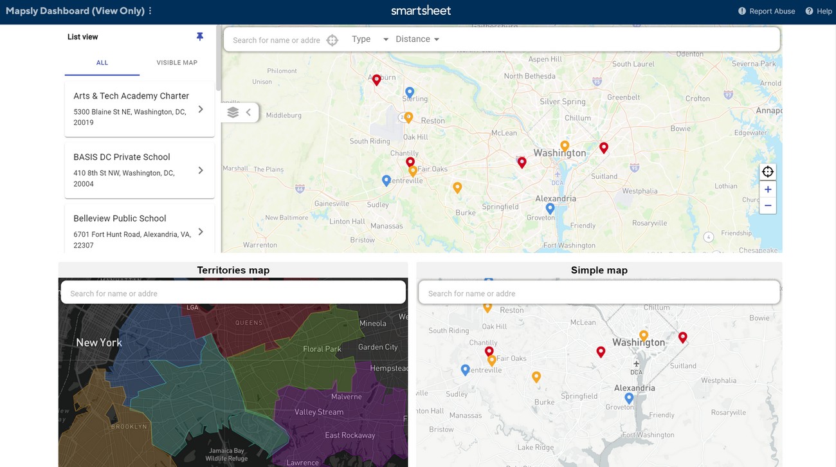Focus the Territories map search field
The width and height of the screenshot is (836, 467).
pos(233,293)
